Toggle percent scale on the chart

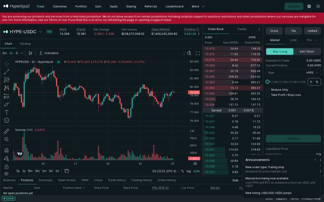point(182,171)
